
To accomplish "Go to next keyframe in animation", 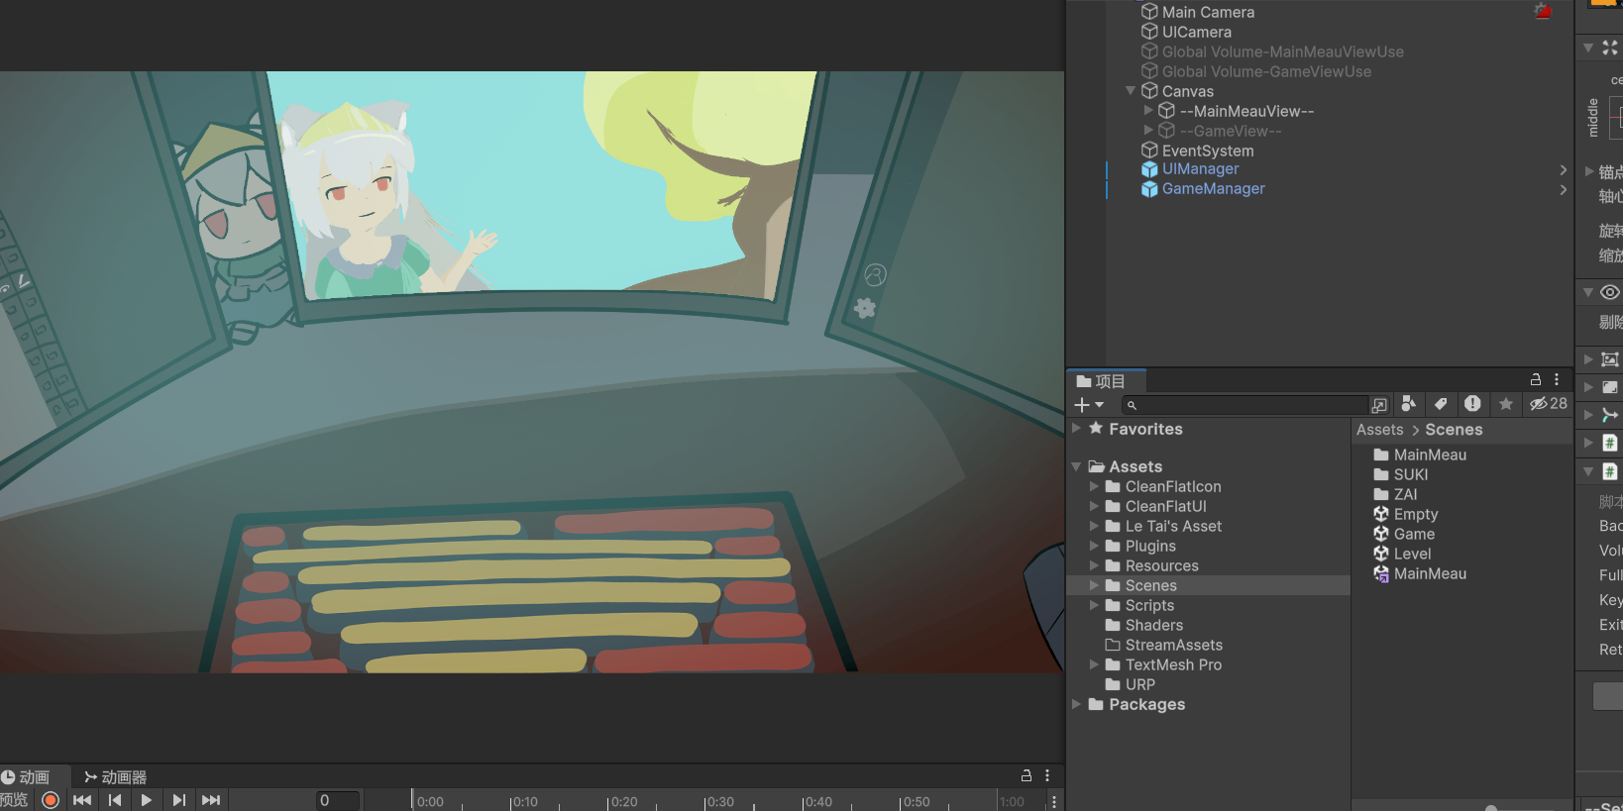I will coord(178,800).
